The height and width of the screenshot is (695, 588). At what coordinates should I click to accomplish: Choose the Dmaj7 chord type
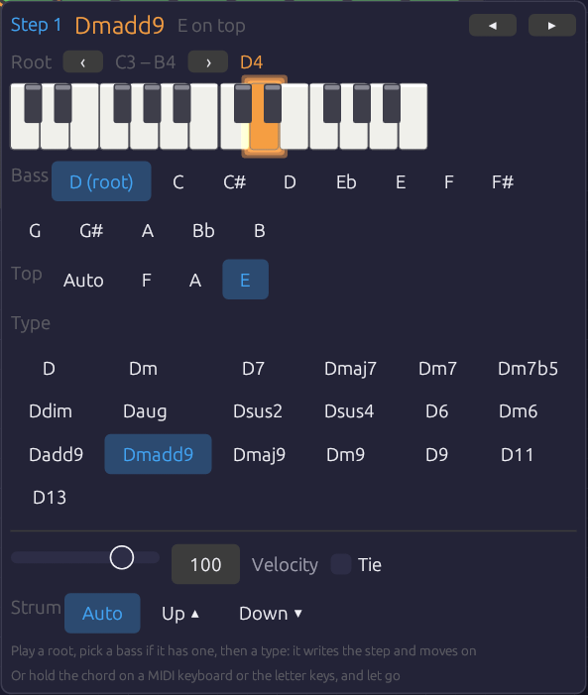[350, 369]
